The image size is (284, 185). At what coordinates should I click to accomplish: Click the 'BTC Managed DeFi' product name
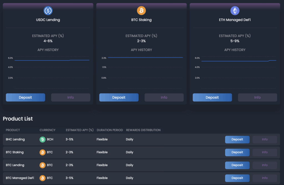[x=20, y=178]
